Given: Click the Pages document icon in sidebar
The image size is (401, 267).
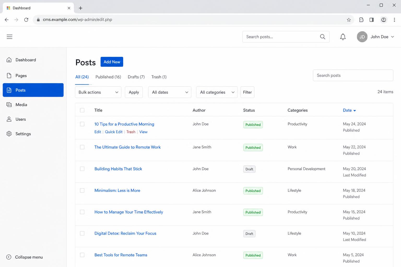Looking at the screenshot, I should click(x=9, y=76).
